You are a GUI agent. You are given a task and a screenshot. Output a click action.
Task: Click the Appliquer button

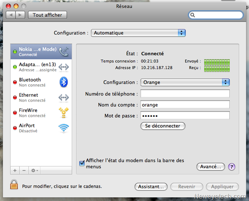pyautogui.click(x=222, y=187)
